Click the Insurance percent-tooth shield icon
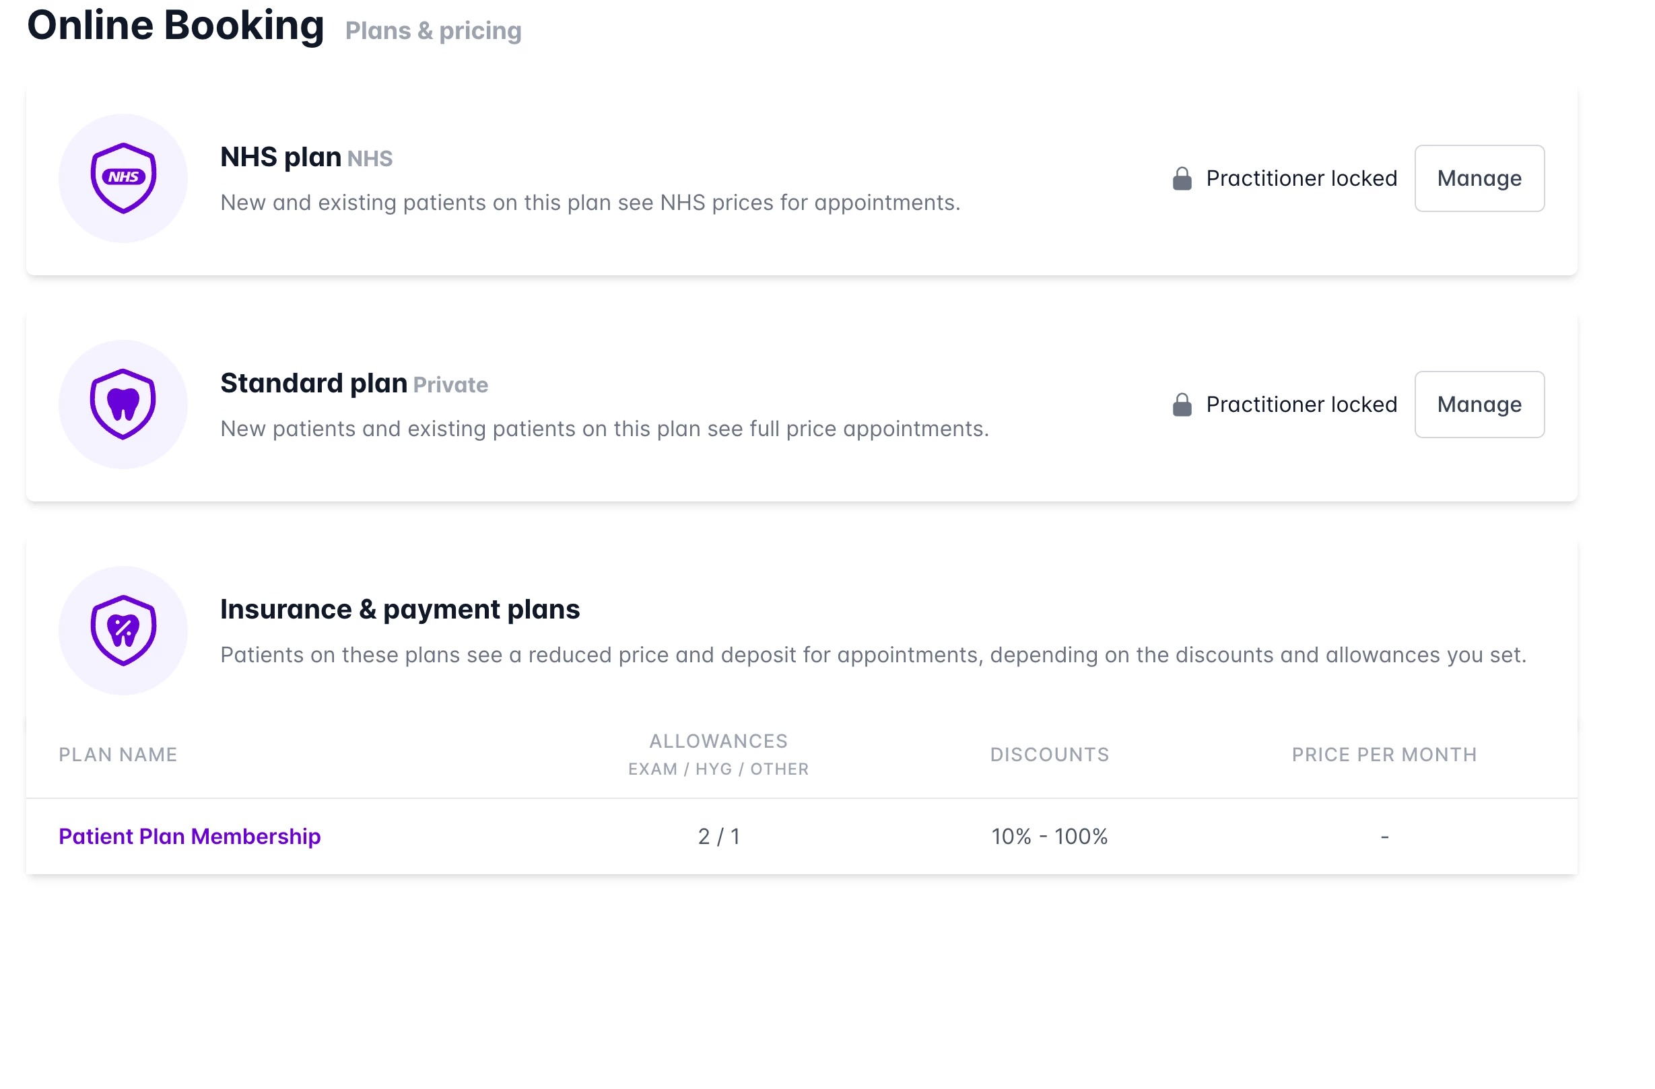This screenshot has height=1089, width=1655. [x=123, y=631]
